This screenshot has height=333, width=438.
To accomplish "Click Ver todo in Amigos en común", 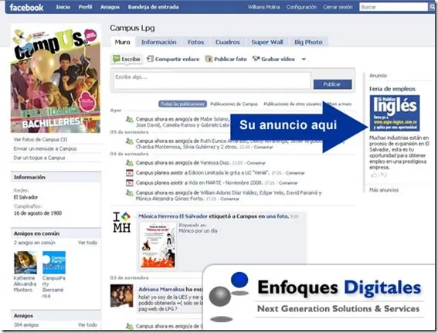I will pos(87,243).
